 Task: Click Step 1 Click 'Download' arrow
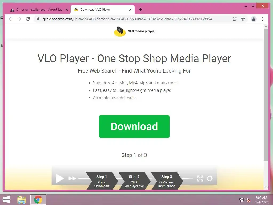pyautogui.click(x=102, y=181)
